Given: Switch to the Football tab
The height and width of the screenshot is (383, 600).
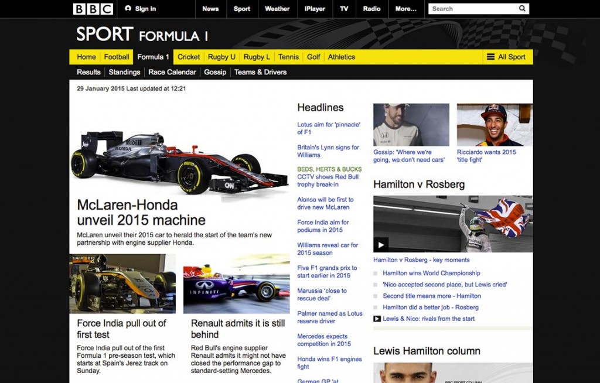Looking at the screenshot, I should [117, 57].
